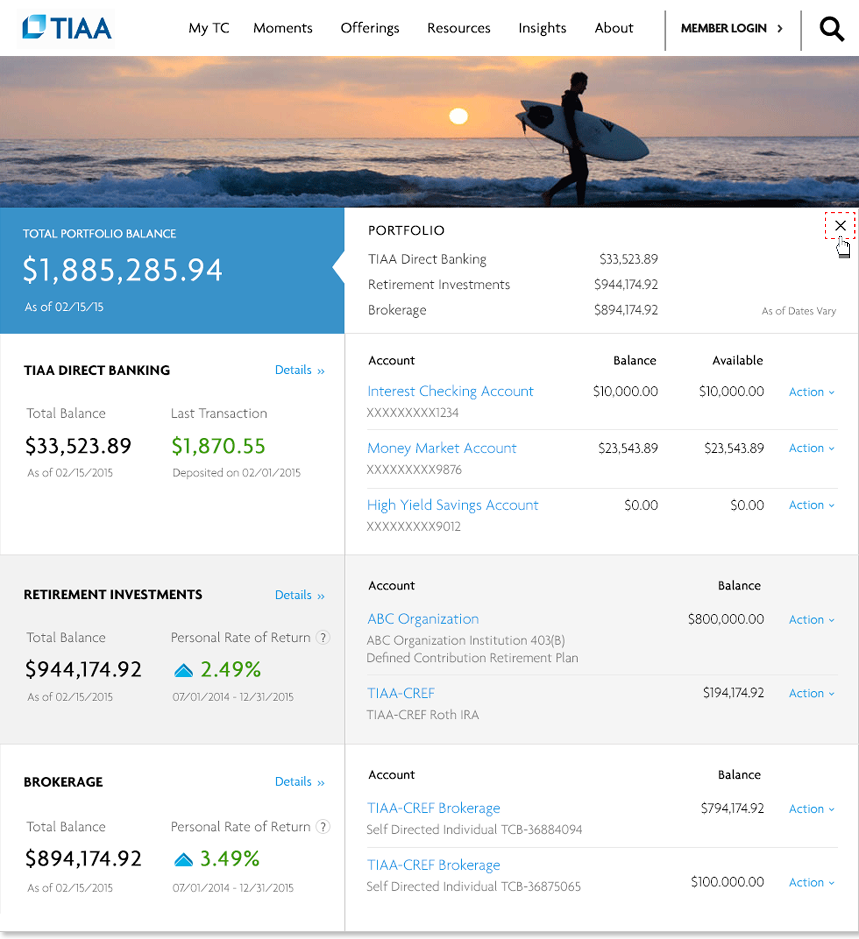Open Action dropdown for ABC Organization
This screenshot has height=939, width=859.
tap(811, 620)
